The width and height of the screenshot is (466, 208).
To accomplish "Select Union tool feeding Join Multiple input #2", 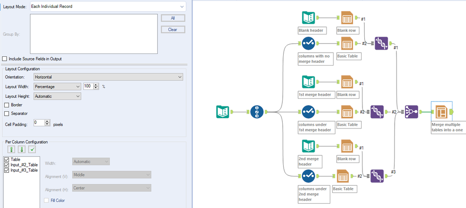I will (377, 112).
